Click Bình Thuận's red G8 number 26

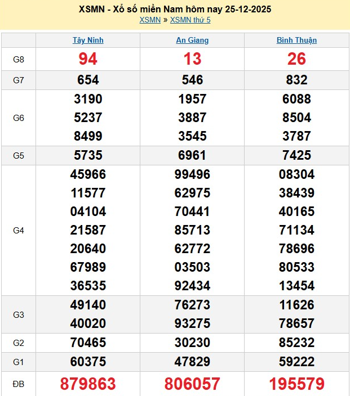coord(296,59)
